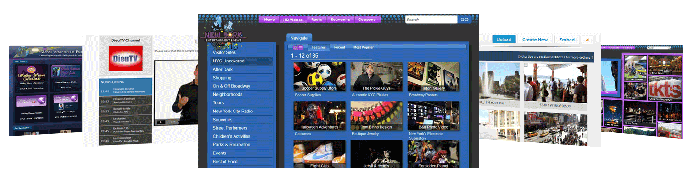Select the Navigate tab
Image resolution: width=694 pixels, height=183 pixels.
tap(299, 38)
